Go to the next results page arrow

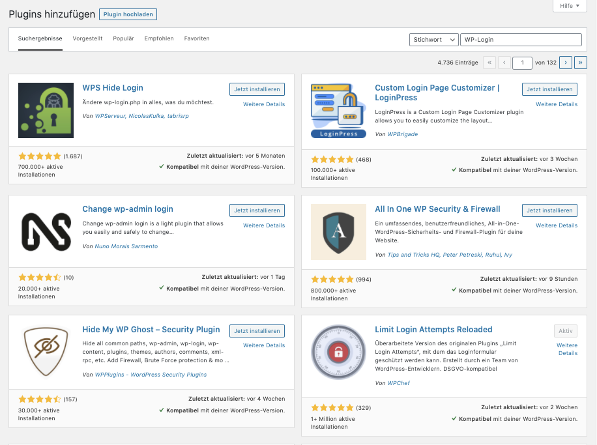pos(566,63)
